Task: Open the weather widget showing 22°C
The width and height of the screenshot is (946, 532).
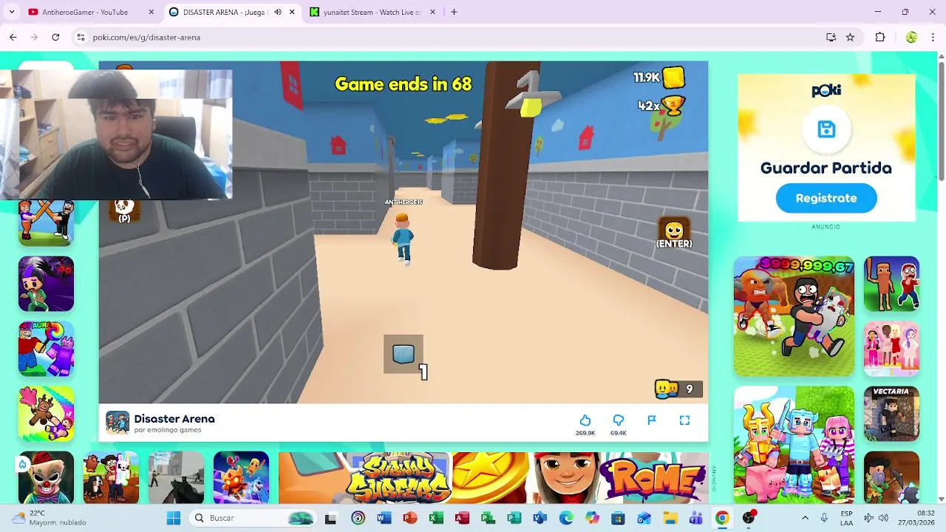Action: point(49,518)
